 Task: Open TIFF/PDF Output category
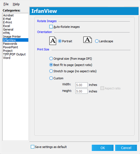coord(15,54)
